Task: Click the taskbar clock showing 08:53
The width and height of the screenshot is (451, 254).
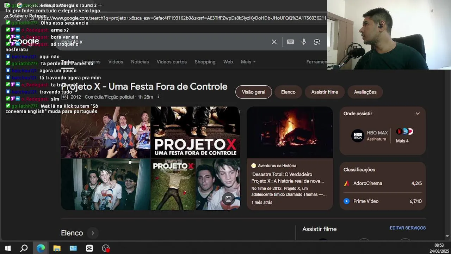Action: 439,246
